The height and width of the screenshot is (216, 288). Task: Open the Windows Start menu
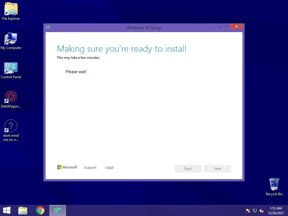(7, 210)
